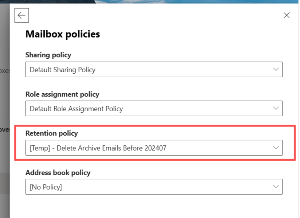Screen dimensions: 300x218
Task: Click the Retention policy label
Action: (x=51, y=133)
